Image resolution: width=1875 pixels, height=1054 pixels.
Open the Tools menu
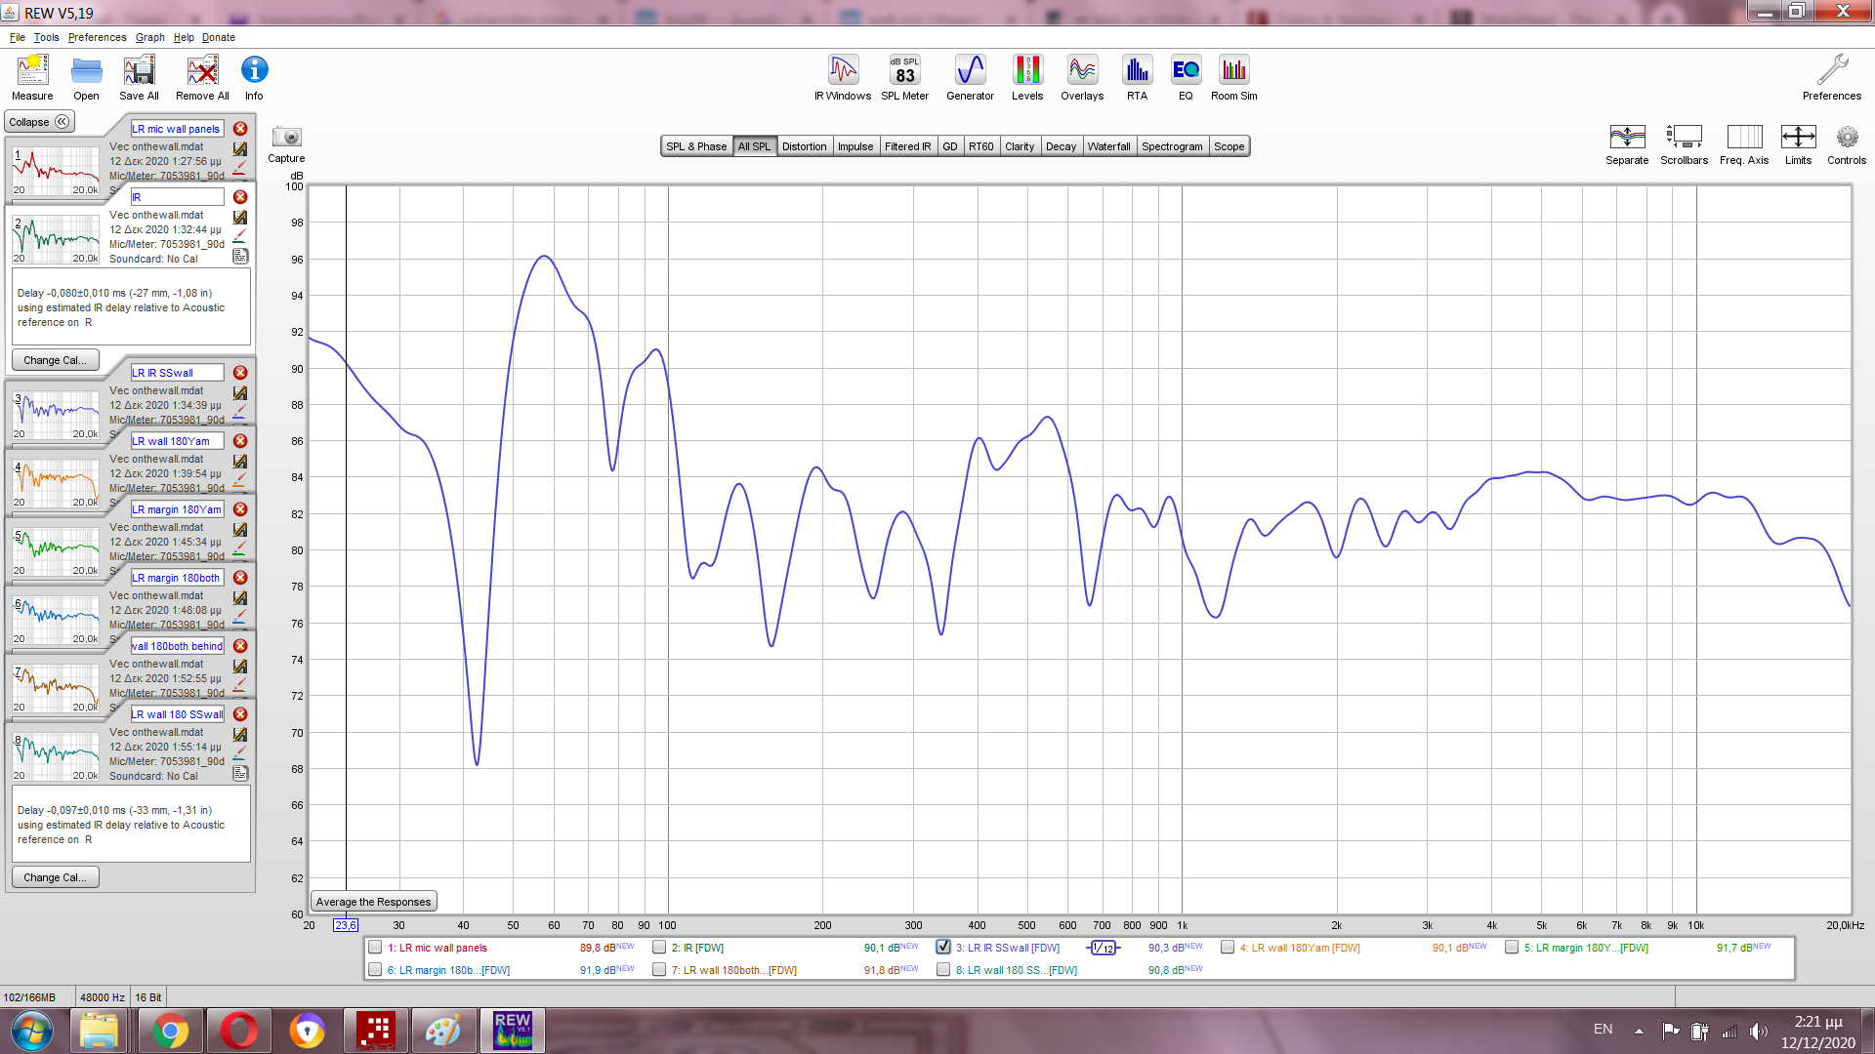tap(46, 37)
